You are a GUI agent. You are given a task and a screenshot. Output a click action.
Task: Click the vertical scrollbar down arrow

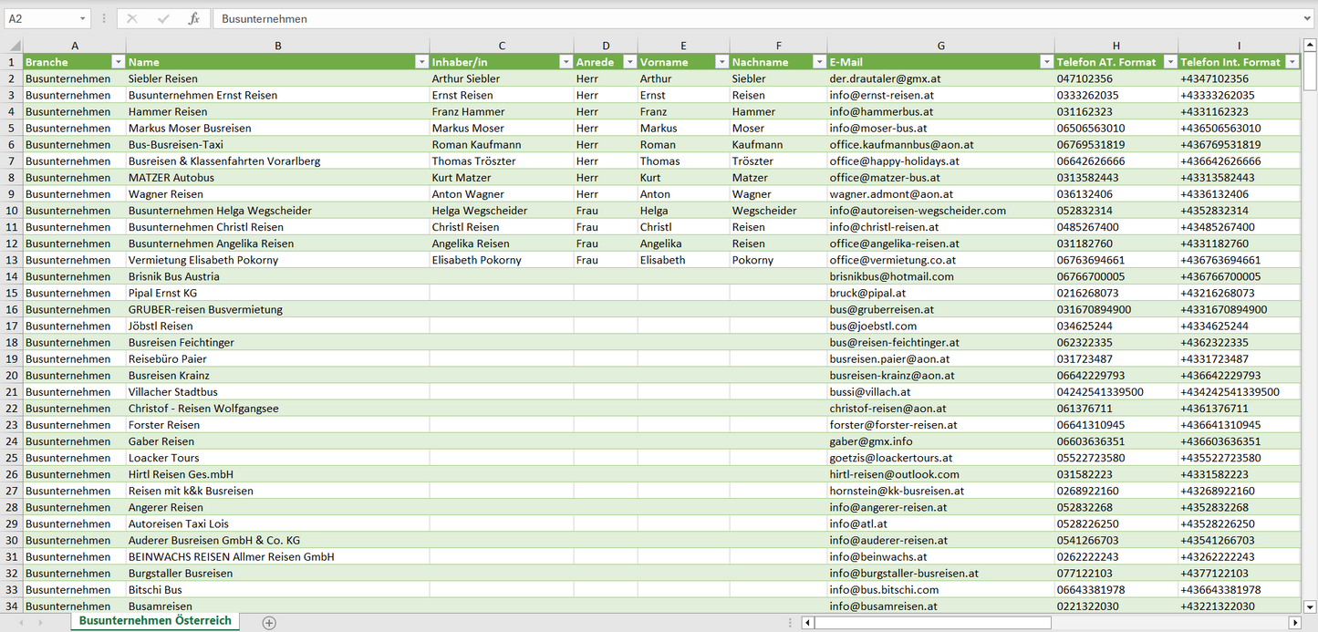(1310, 606)
